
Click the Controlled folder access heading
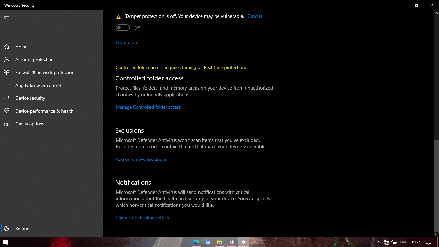[149, 78]
